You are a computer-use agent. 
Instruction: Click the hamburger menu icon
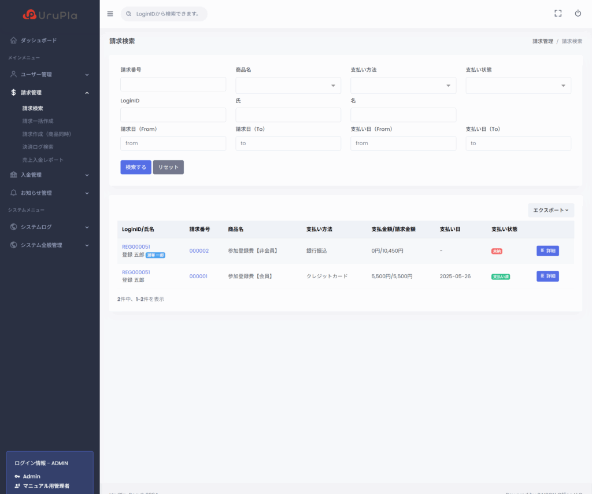[x=110, y=14]
